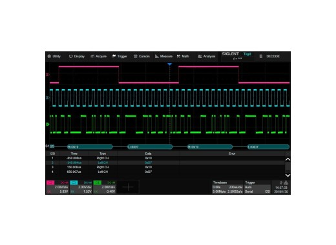Viewport: 336px width, 245px height.
Task: Click the Serial I2S trigger type
Action: click(x=257, y=191)
